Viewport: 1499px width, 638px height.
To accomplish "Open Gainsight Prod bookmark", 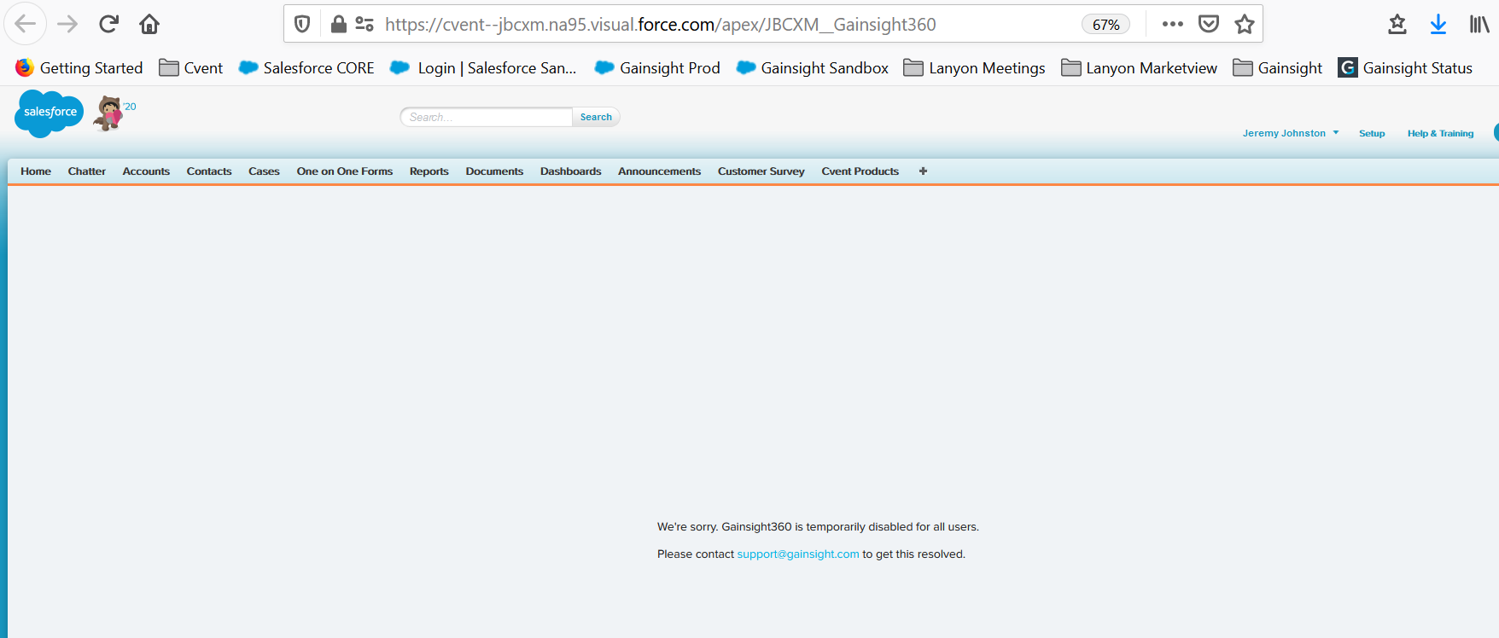I will pos(657,67).
